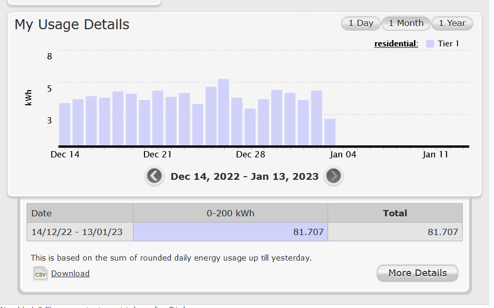
Task: Select the "1 Month" view button
Action: pyautogui.click(x=406, y=23)
